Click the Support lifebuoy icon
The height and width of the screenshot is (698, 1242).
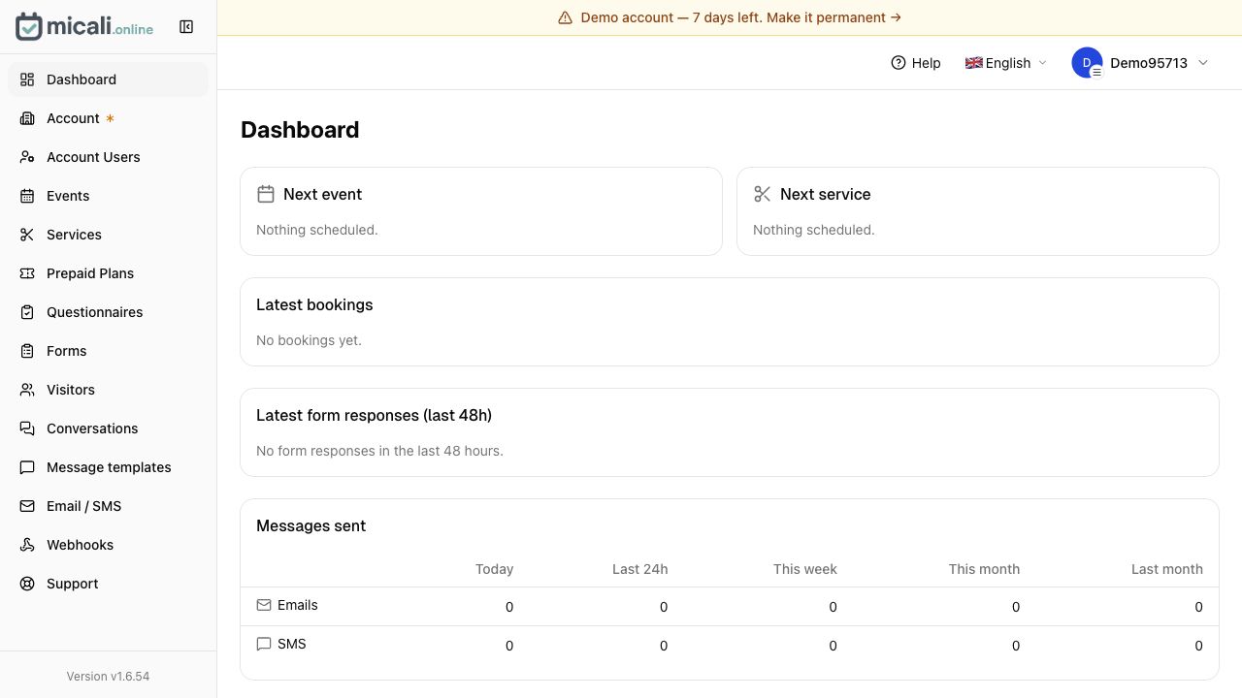[27, 584]
